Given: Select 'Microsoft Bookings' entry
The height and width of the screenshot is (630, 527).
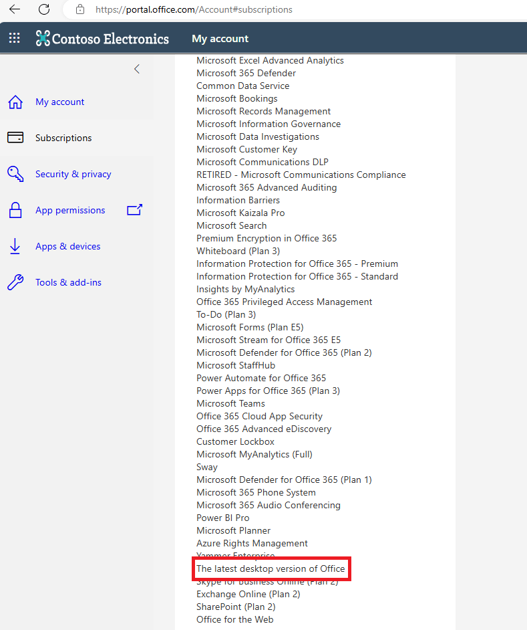Looking at the screenshot, I should tap(237, 98).
